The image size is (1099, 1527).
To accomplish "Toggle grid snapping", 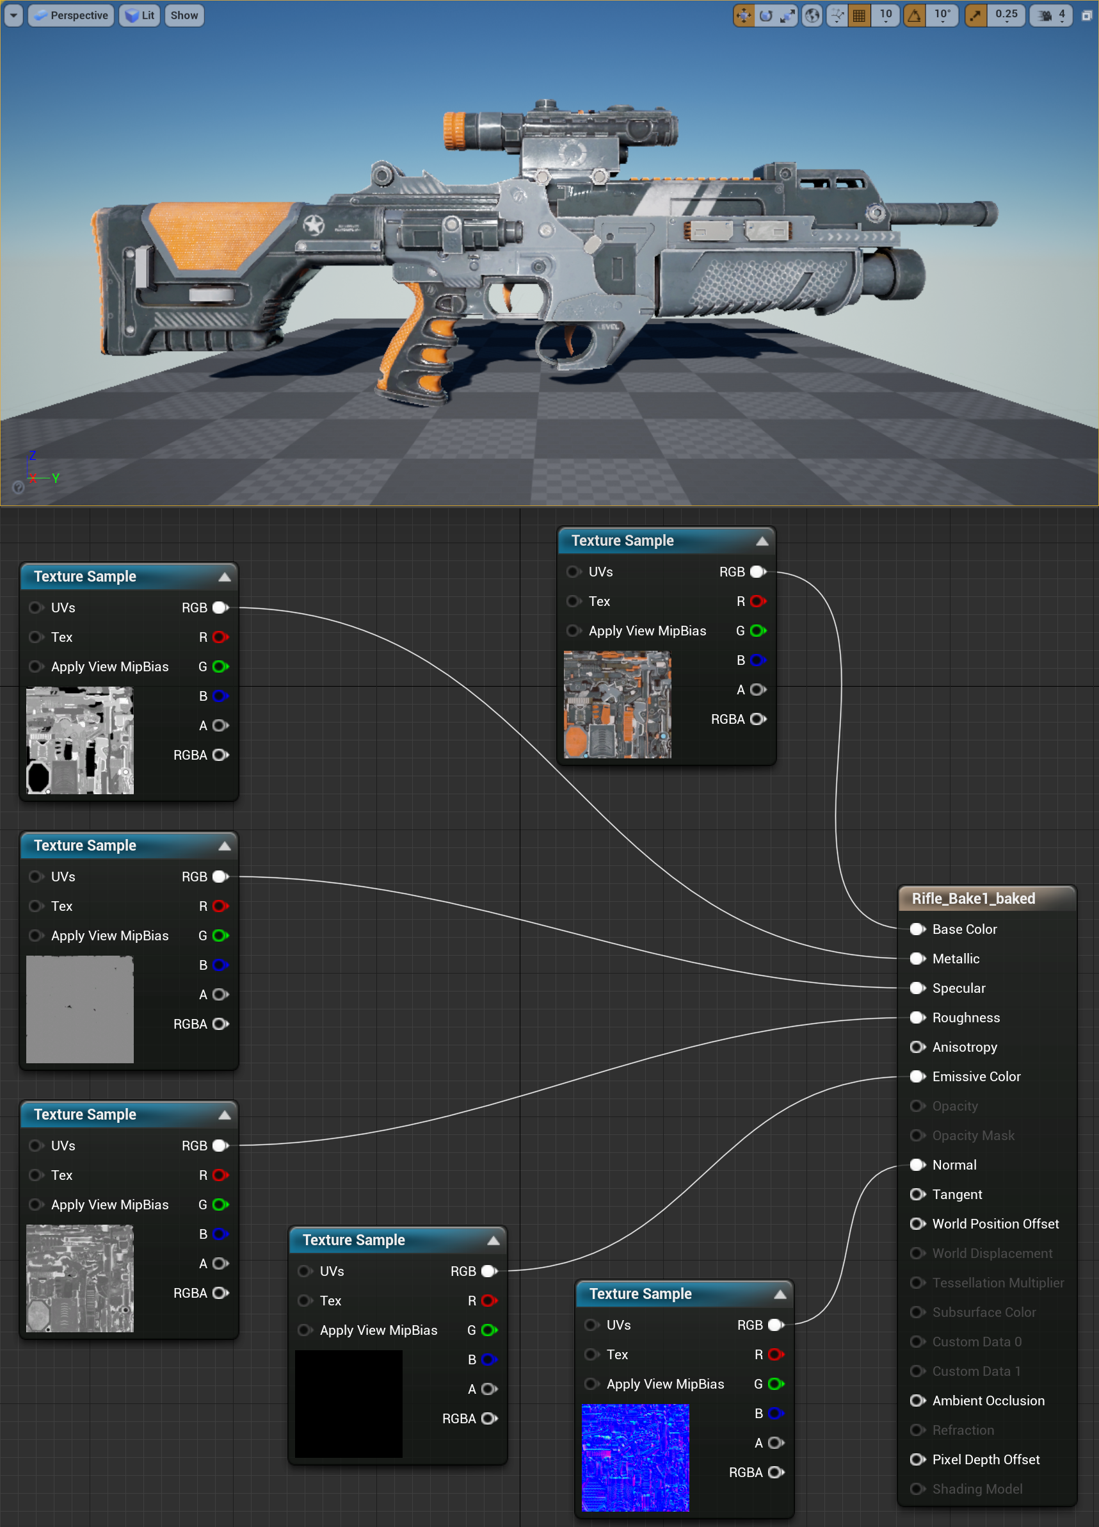I will pyautogui.click(x=859, y=15).
